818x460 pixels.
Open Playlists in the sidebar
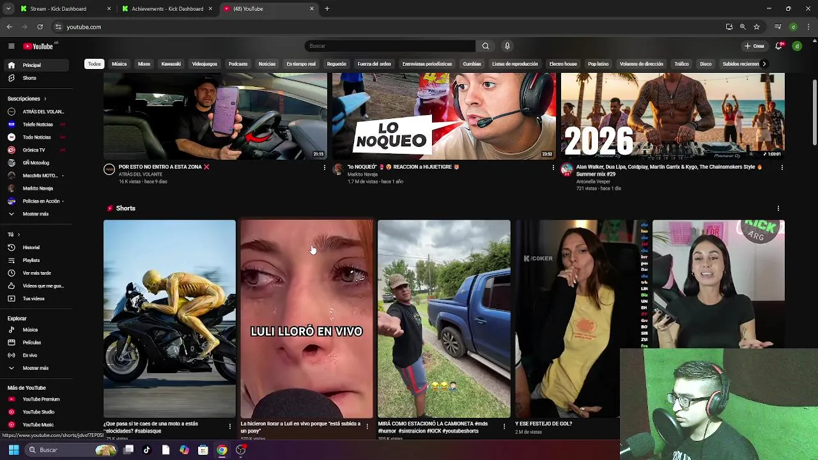[x=35, y=260]
